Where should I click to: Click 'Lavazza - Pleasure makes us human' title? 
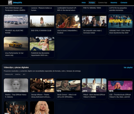click(x=42, y=9)
